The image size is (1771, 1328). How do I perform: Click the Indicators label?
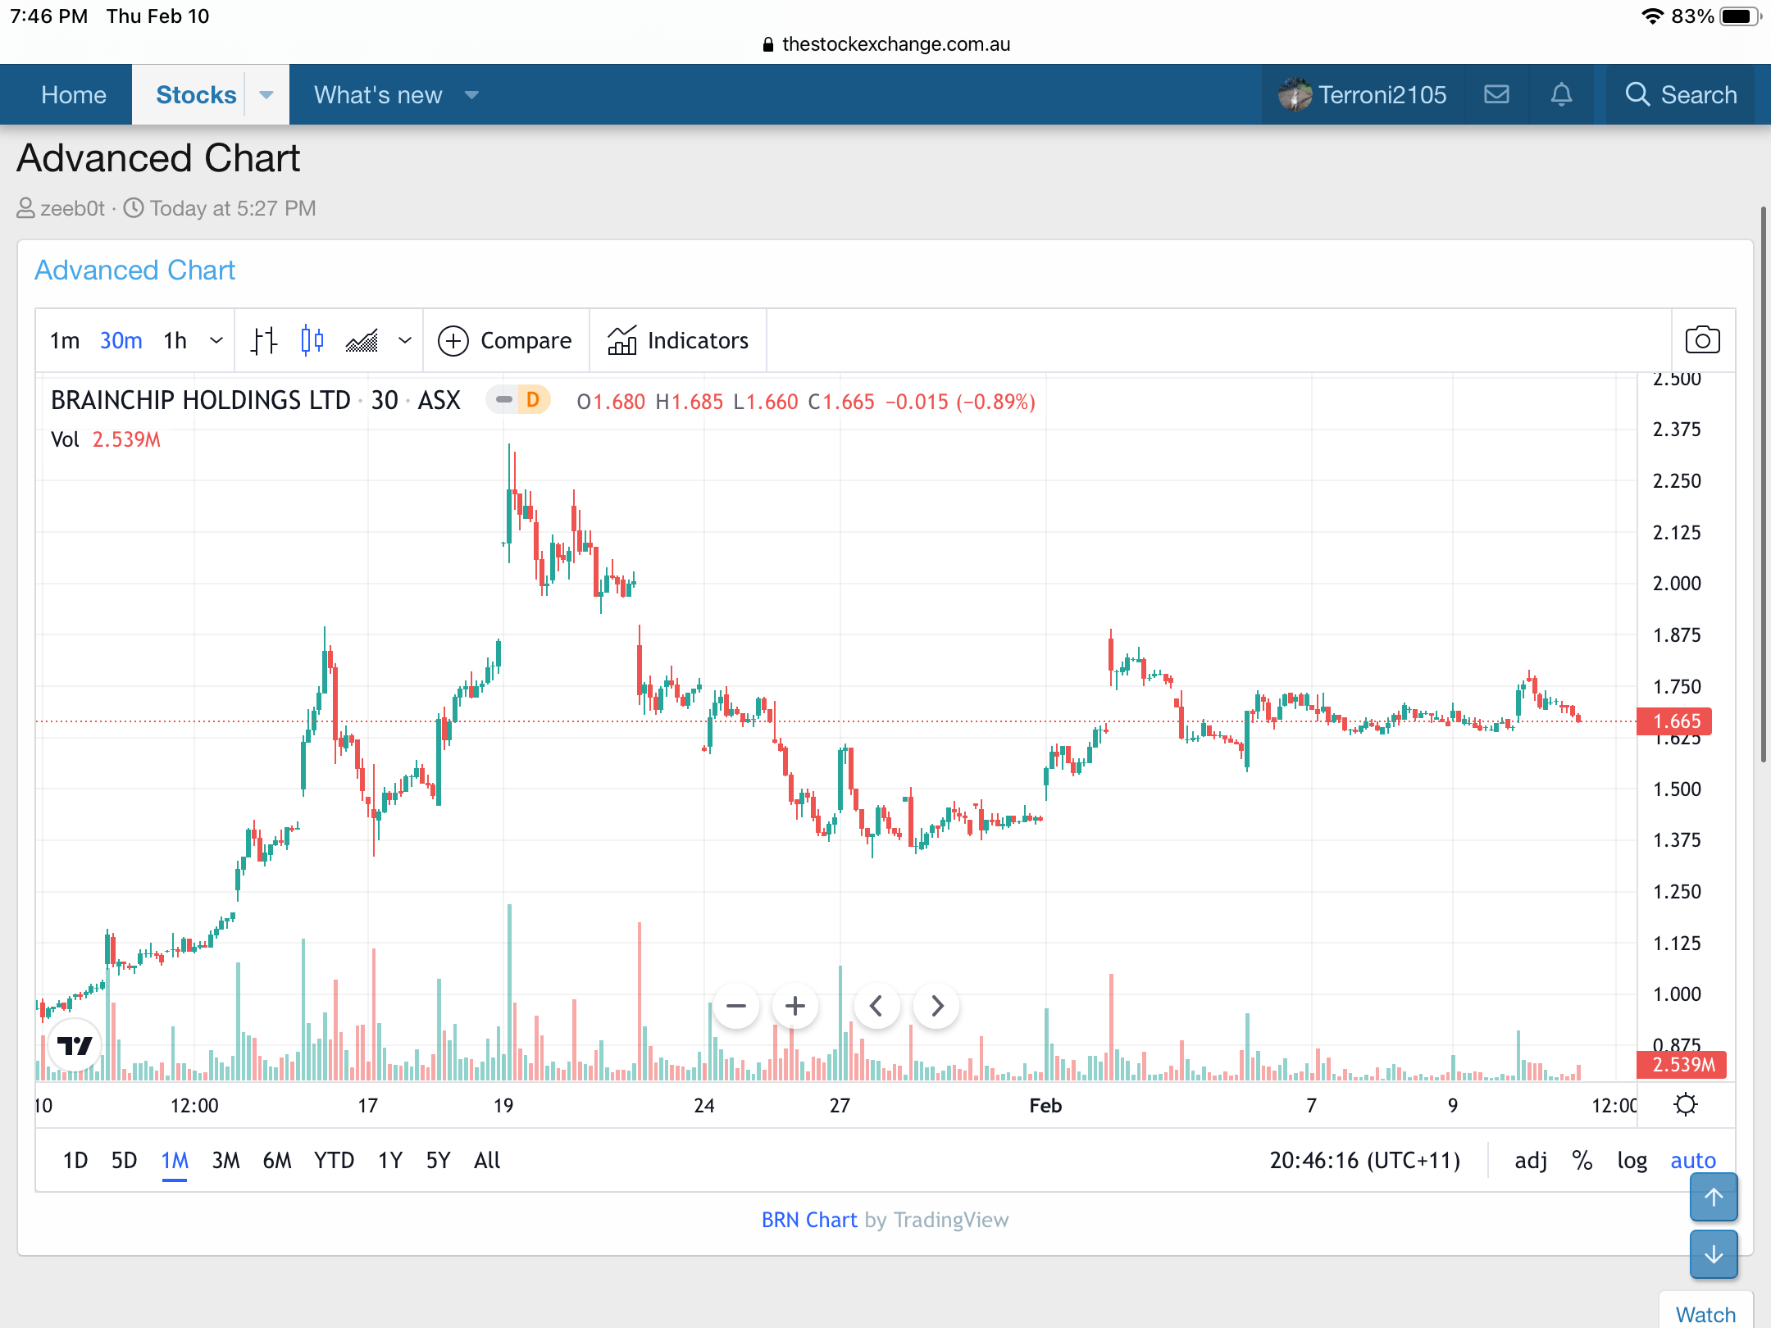click(x=698, y=340)
